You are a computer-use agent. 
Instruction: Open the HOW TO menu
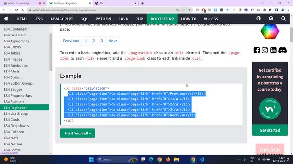[189, 19]
